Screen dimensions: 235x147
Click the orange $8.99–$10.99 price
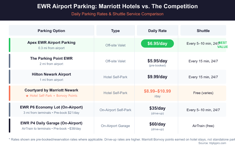click(157, 91)
